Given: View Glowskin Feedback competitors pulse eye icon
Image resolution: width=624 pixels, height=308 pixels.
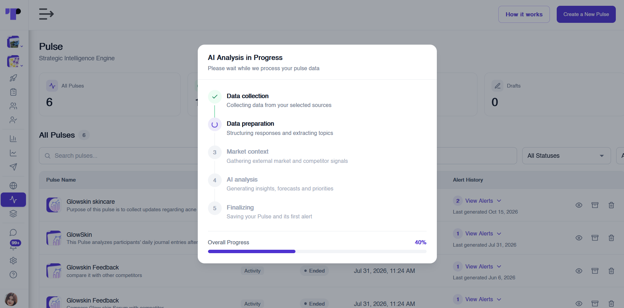Looking at the screenshot, I should pos(579,271).
